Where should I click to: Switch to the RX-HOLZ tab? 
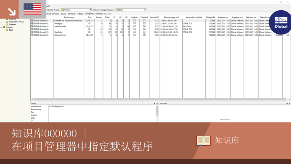[71, 14]
